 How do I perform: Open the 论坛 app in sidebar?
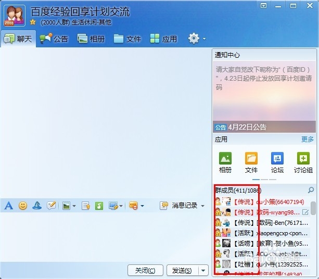[277, 162]
